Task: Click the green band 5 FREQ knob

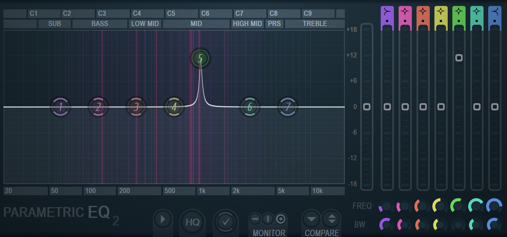Action: pyautogui.click(x=458, y=206)
